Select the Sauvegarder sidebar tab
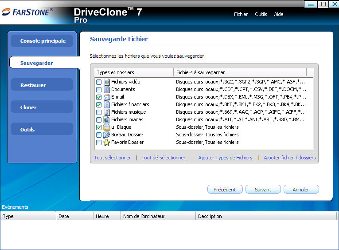 (x=44, y=63)
